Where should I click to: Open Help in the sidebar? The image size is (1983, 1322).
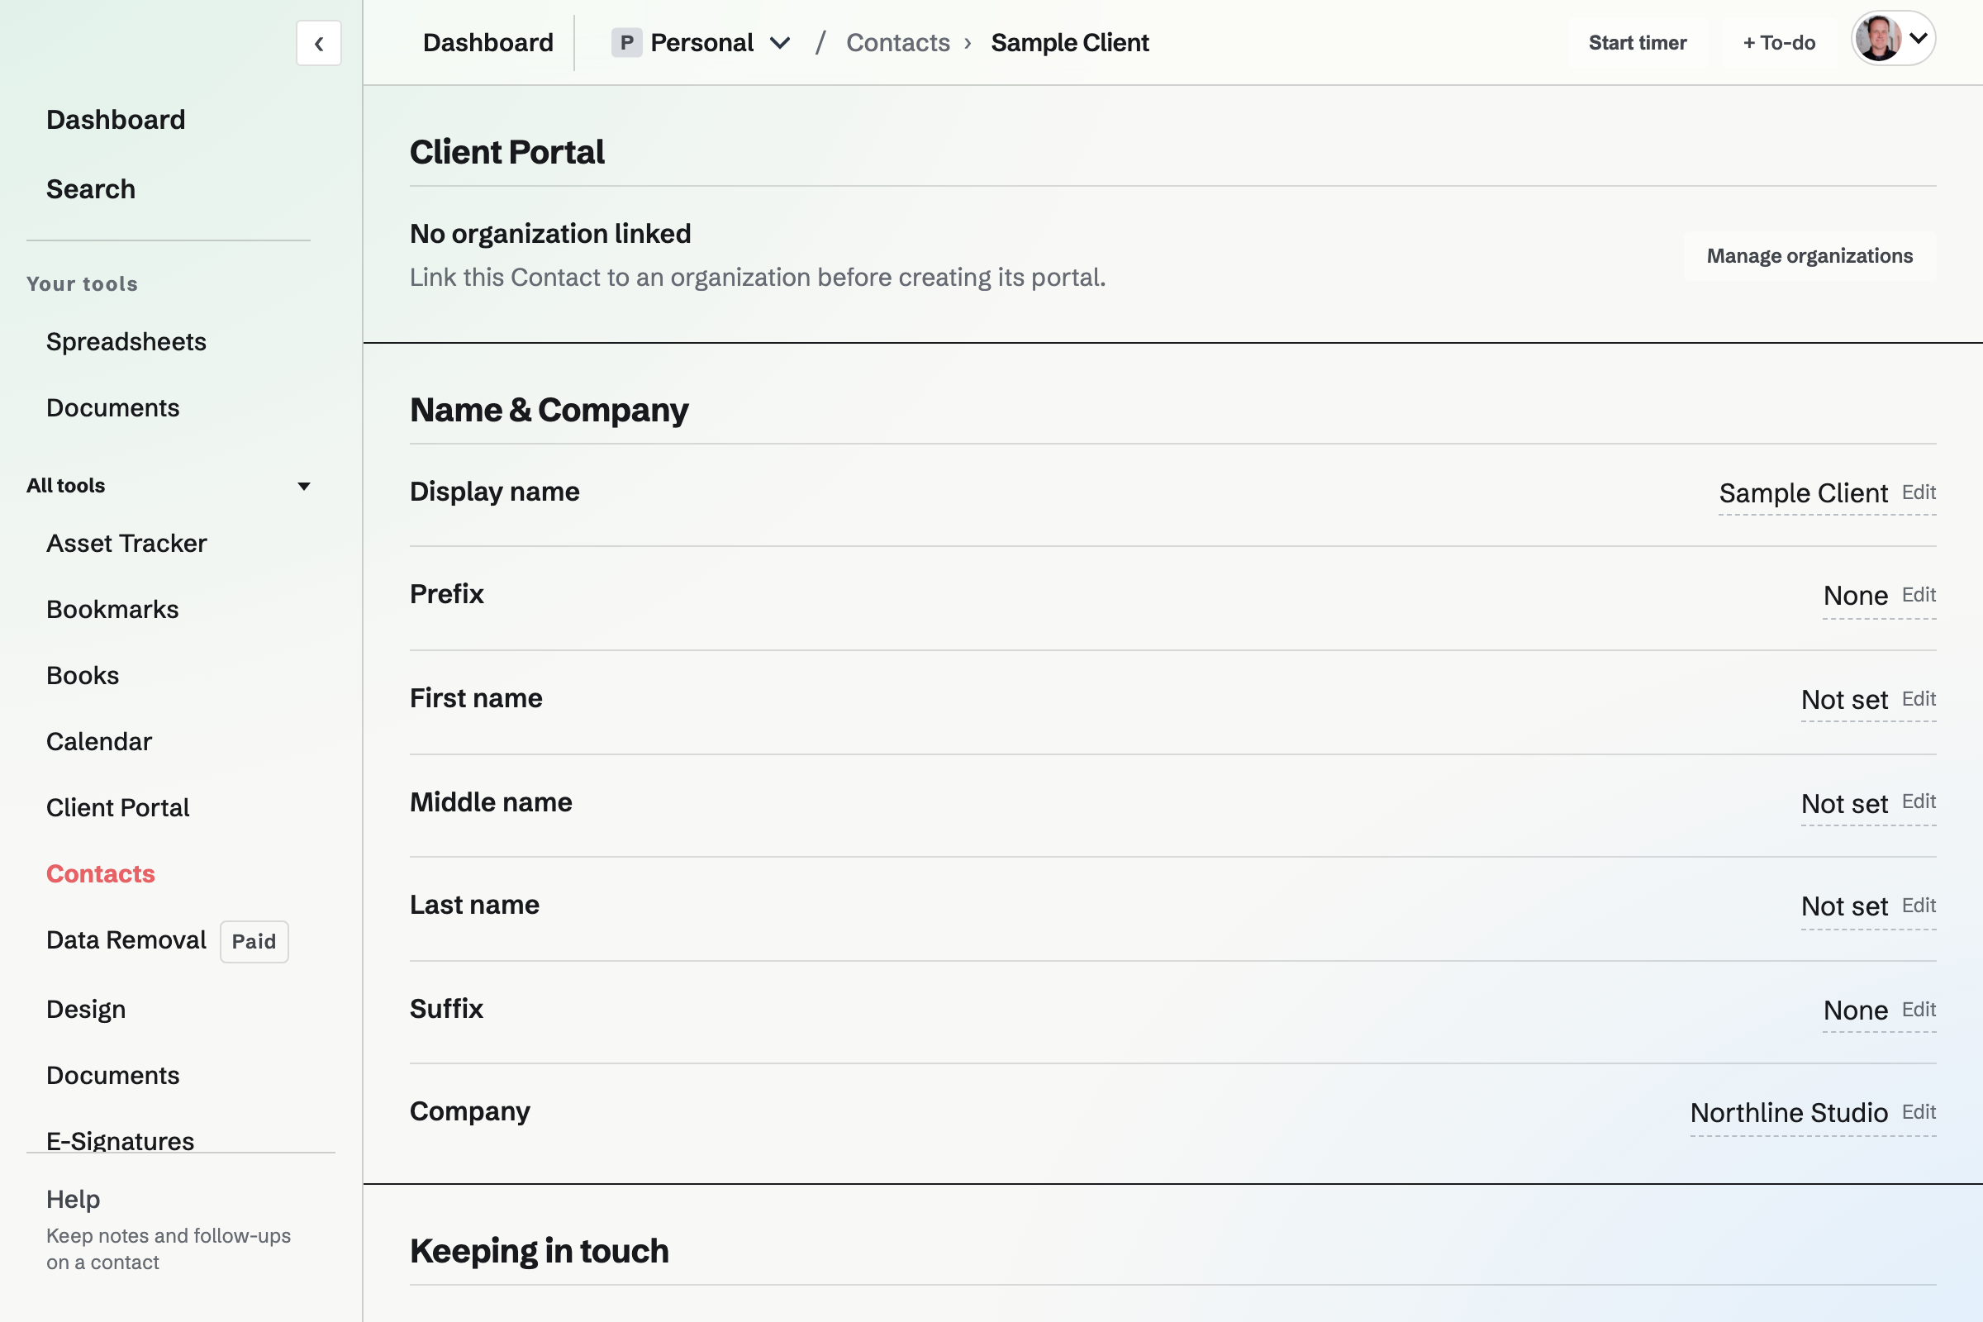[x=74, y=1199]
